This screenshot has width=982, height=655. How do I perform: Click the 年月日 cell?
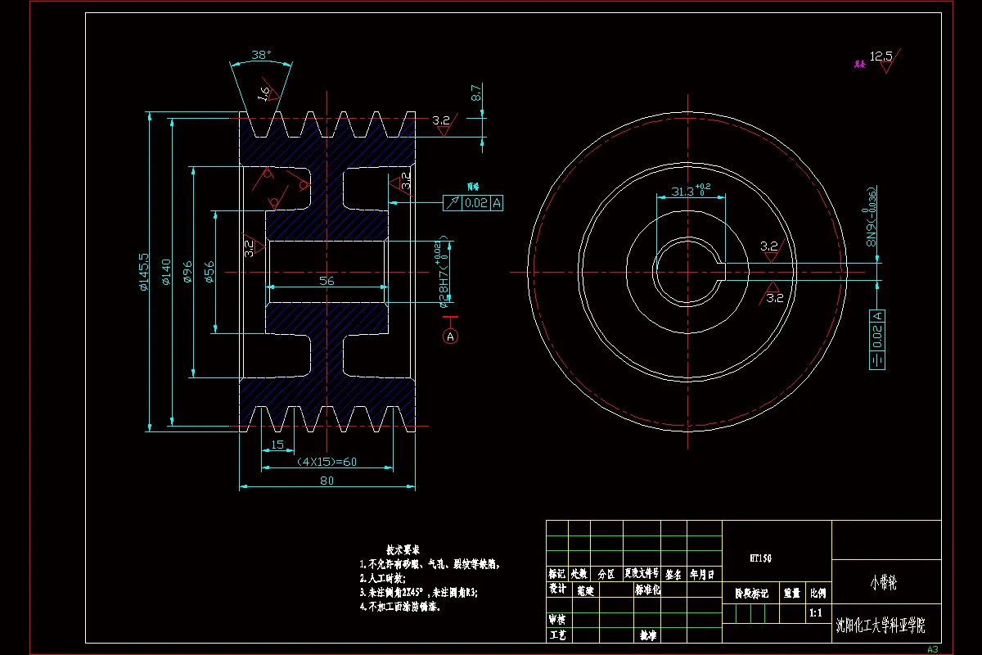[704, 574]
